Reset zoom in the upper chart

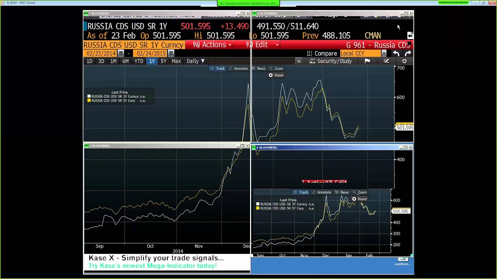tap(276, 75)
